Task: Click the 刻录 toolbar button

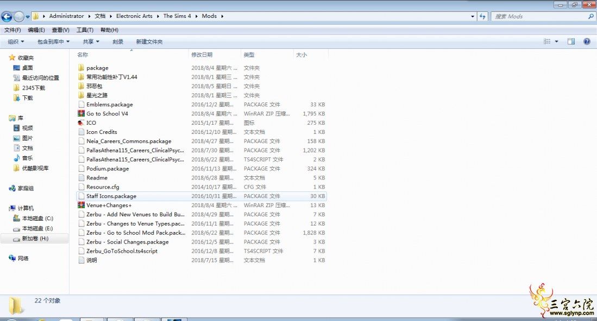Action: (x=118, y=41)
